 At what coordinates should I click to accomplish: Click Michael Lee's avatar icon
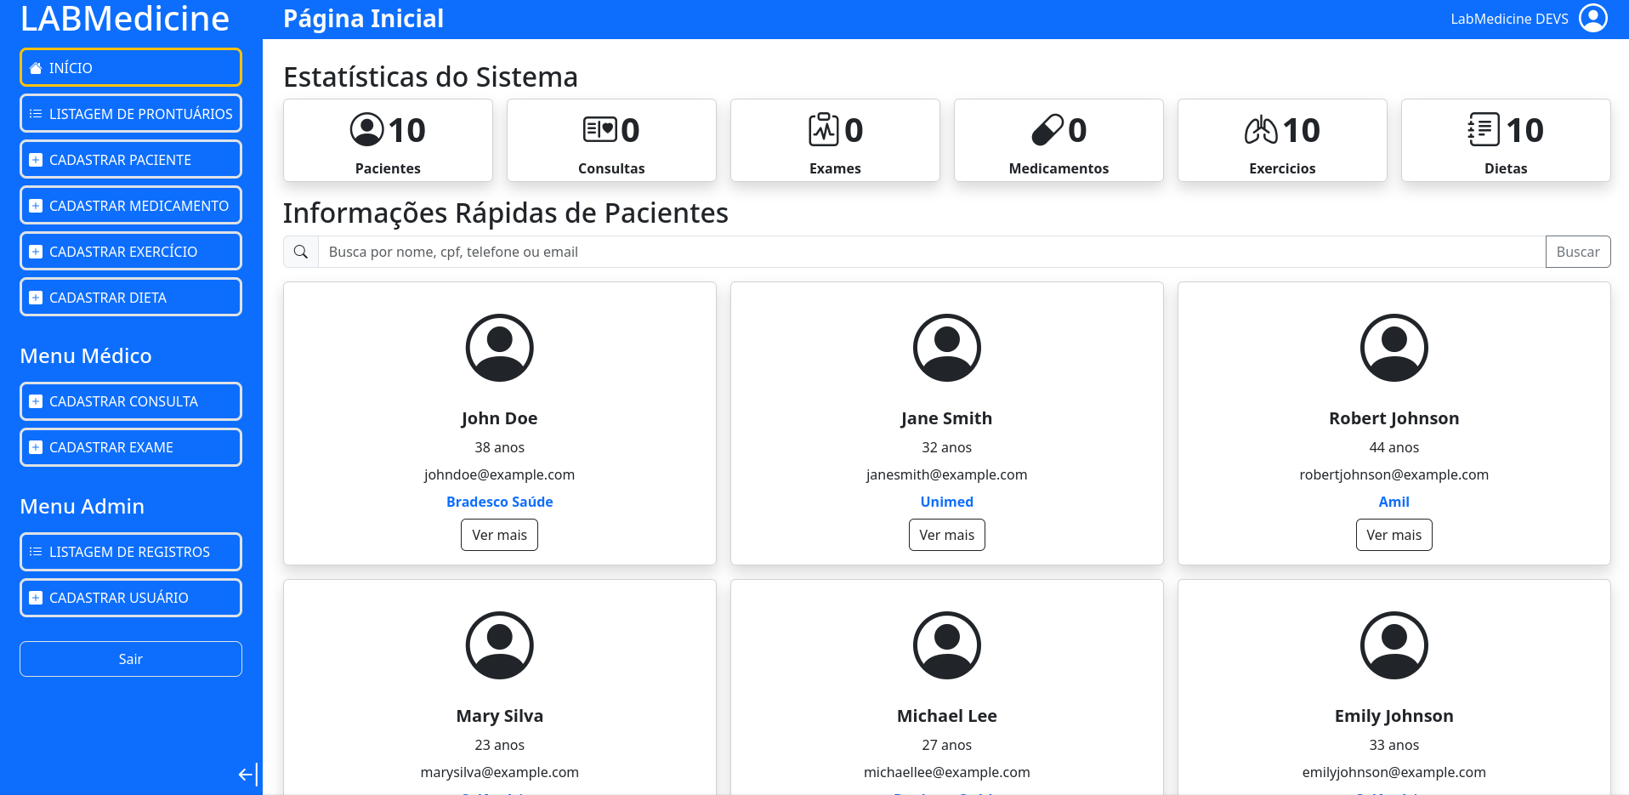[947, 645]
